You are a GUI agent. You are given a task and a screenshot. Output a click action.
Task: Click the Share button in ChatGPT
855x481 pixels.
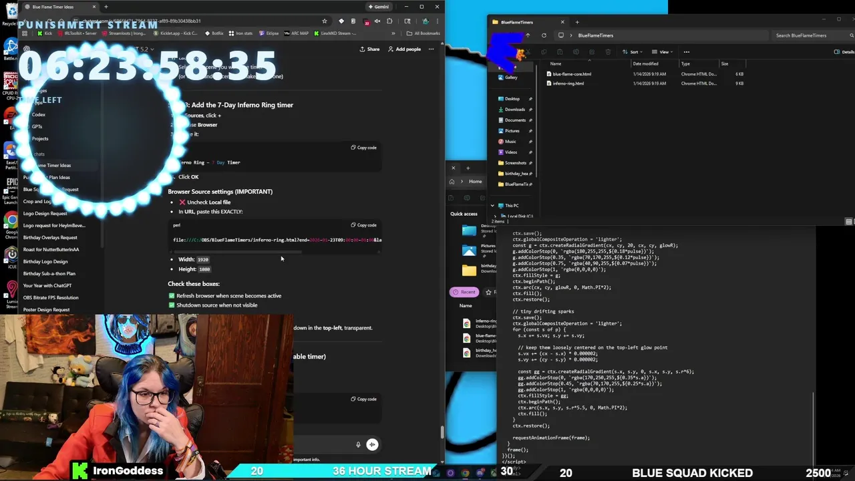[369, 49]
